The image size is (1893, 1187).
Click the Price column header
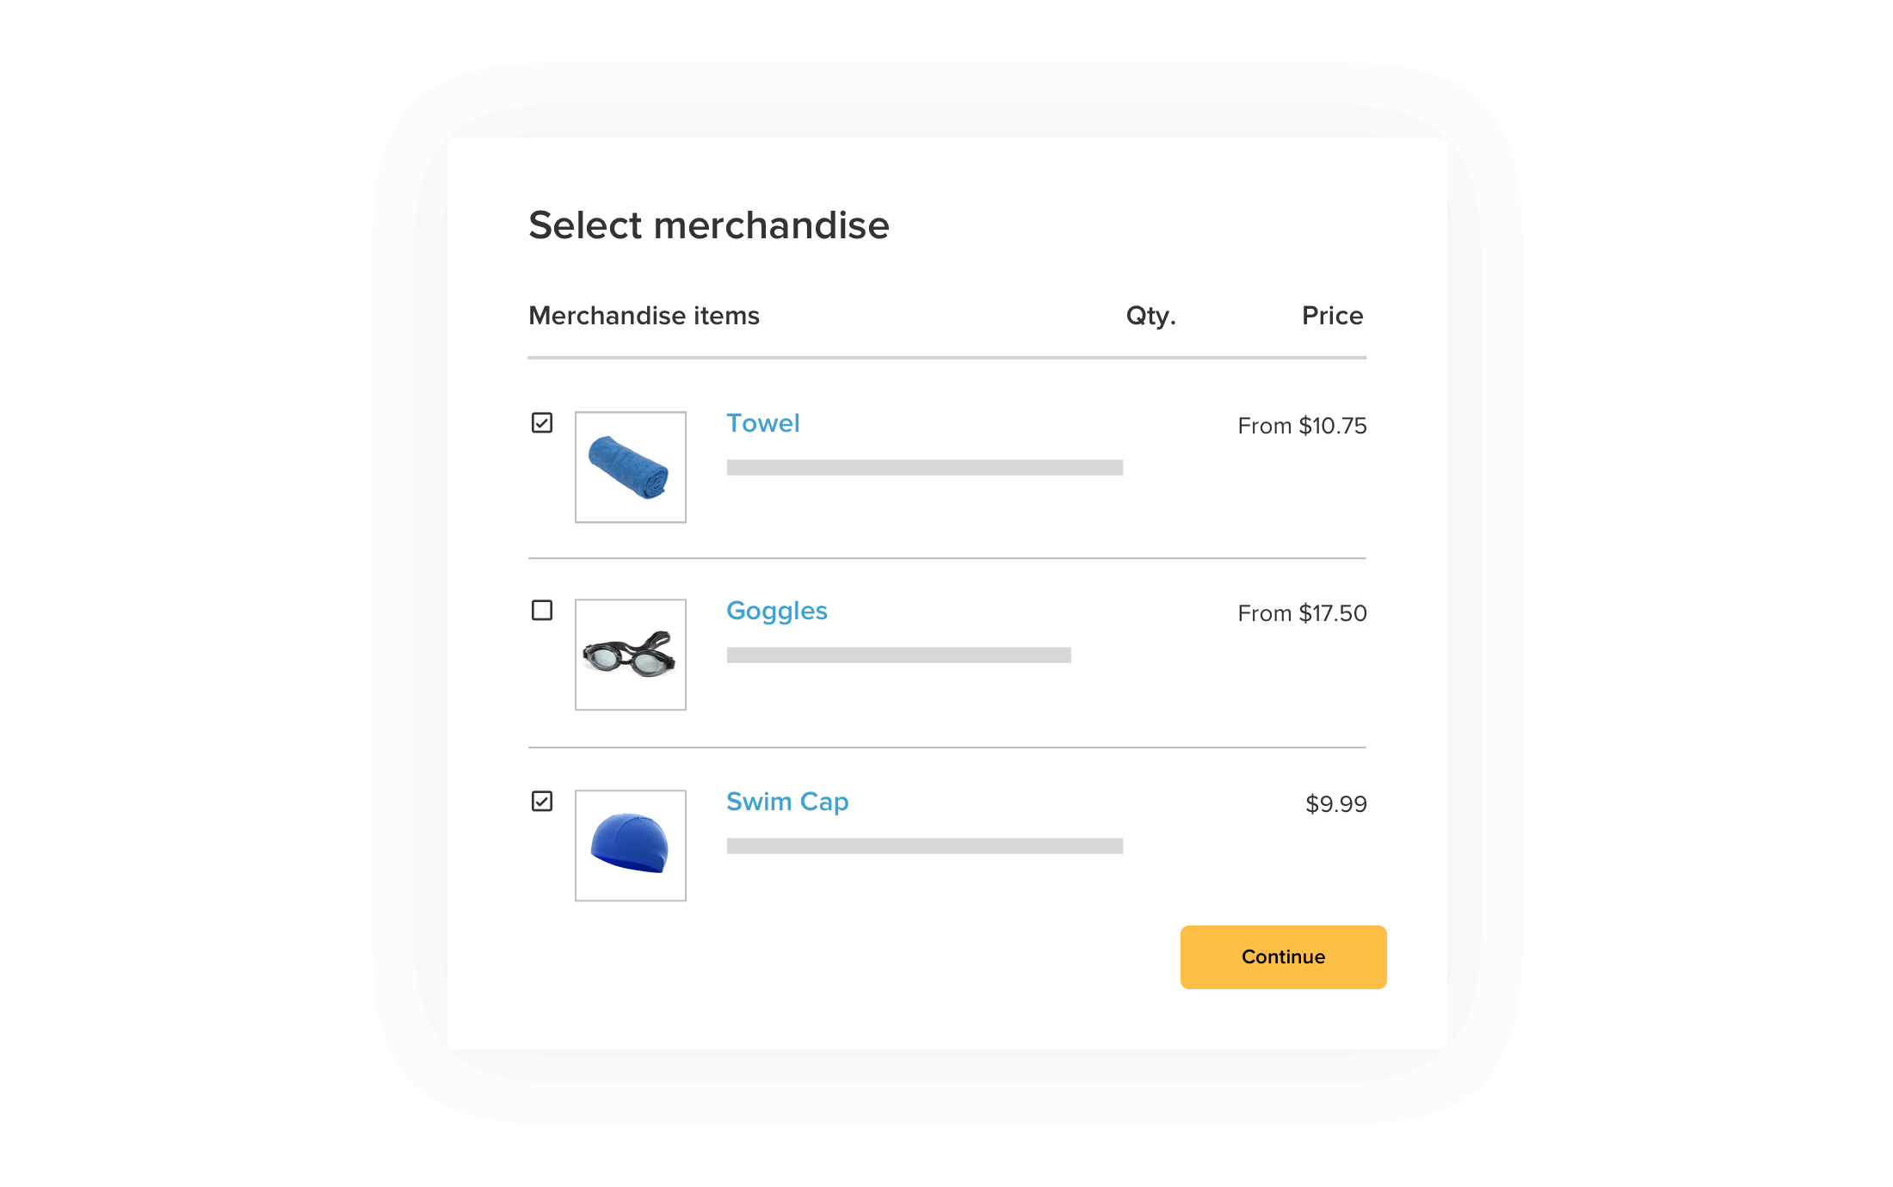1332,316
